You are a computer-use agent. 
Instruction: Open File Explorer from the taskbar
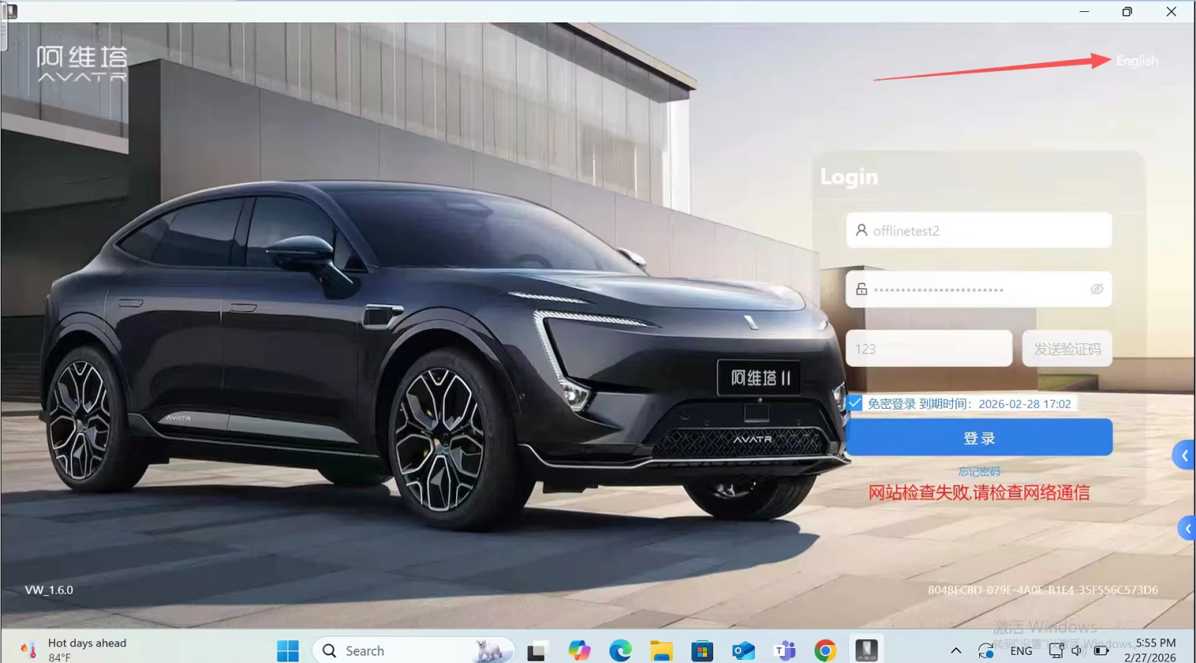point(661,651)
